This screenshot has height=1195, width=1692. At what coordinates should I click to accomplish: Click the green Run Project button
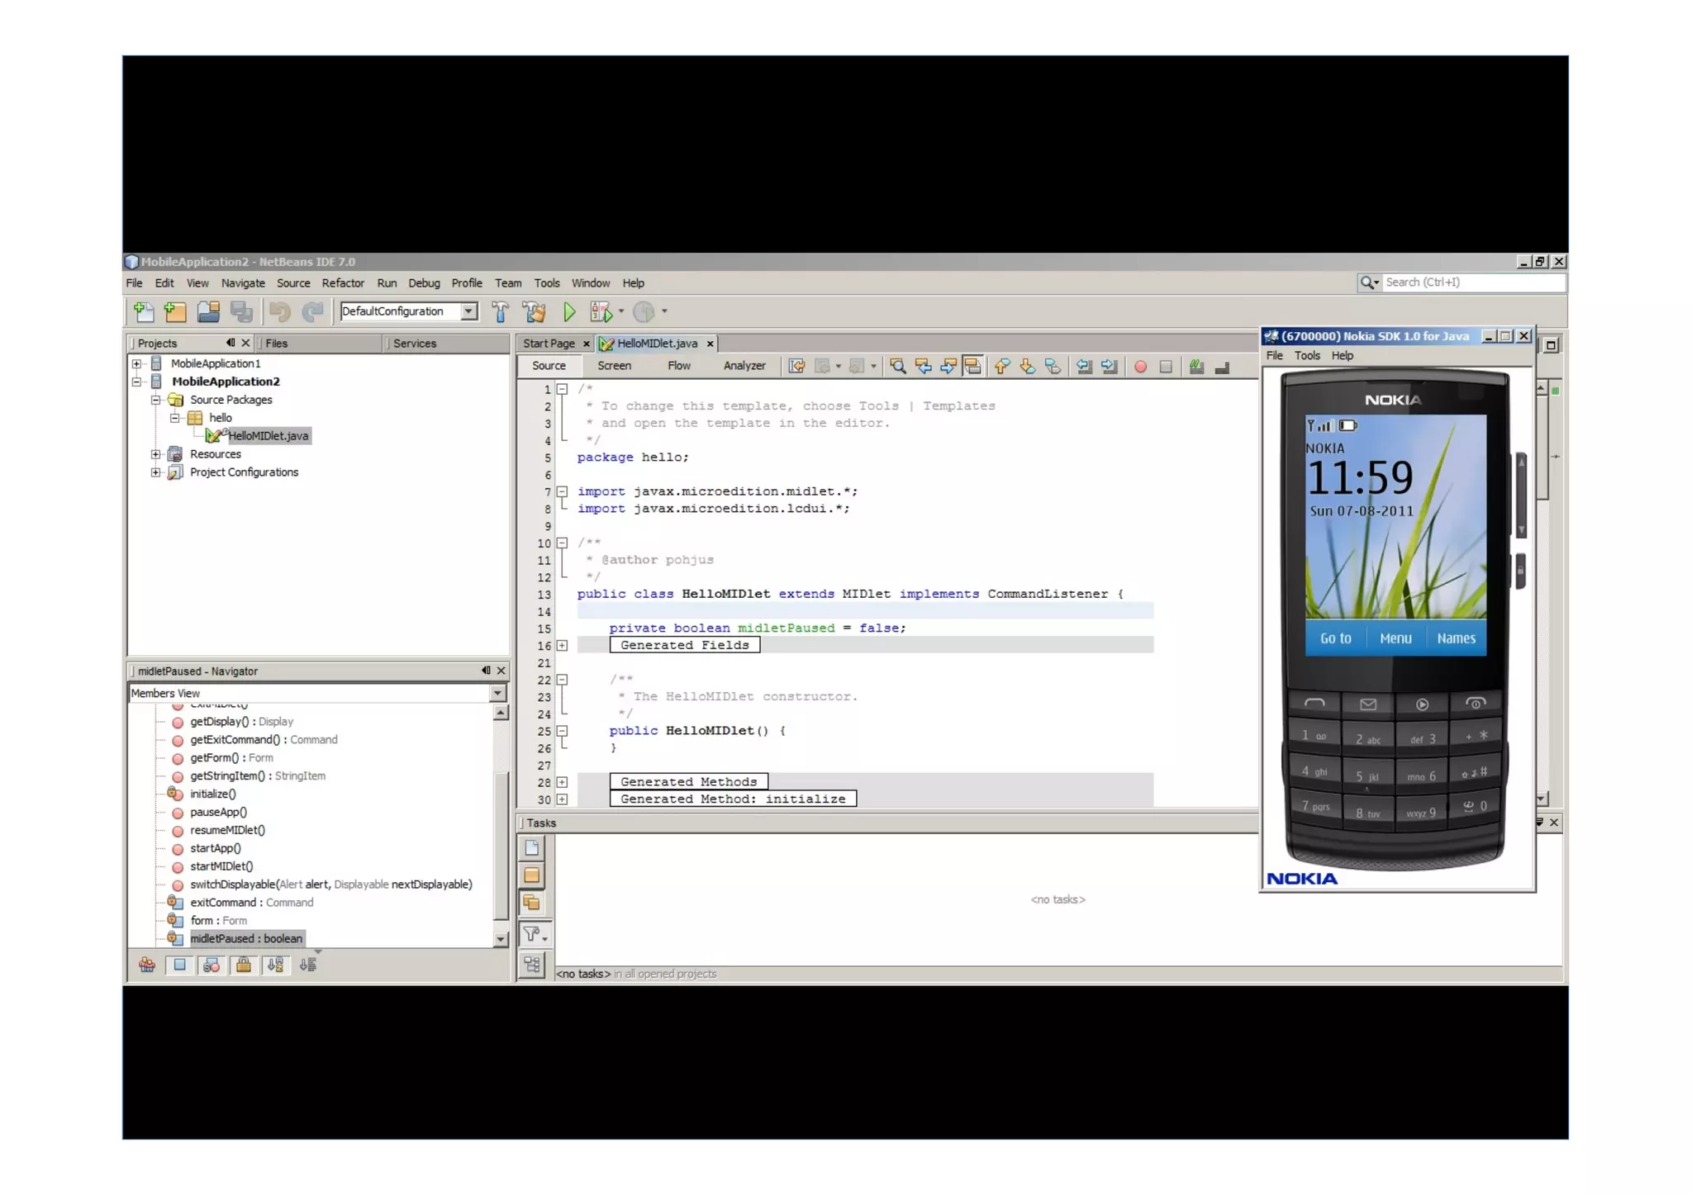568,312
